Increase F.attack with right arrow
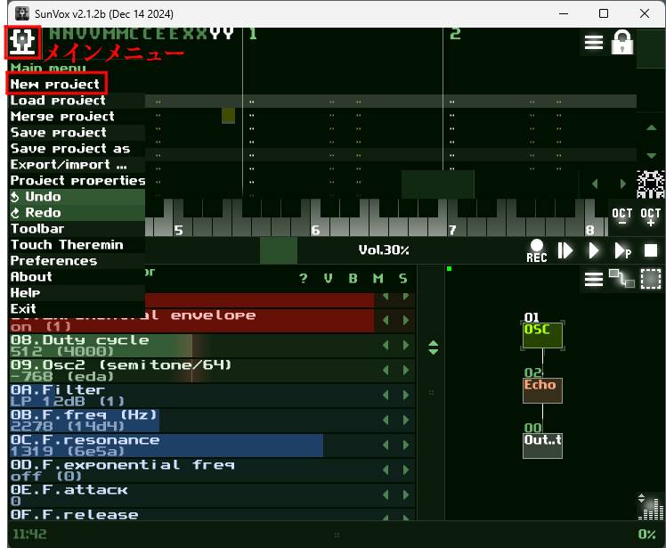666x548 pixels. 406,495
